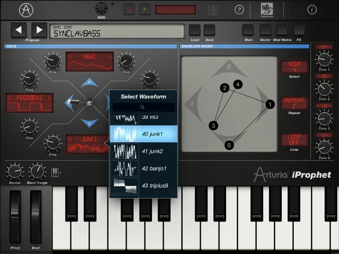Select waveform 41 junk2
The width and height of the screenshot is (339, 254).
pyautogui.click(x=143, y=151)
